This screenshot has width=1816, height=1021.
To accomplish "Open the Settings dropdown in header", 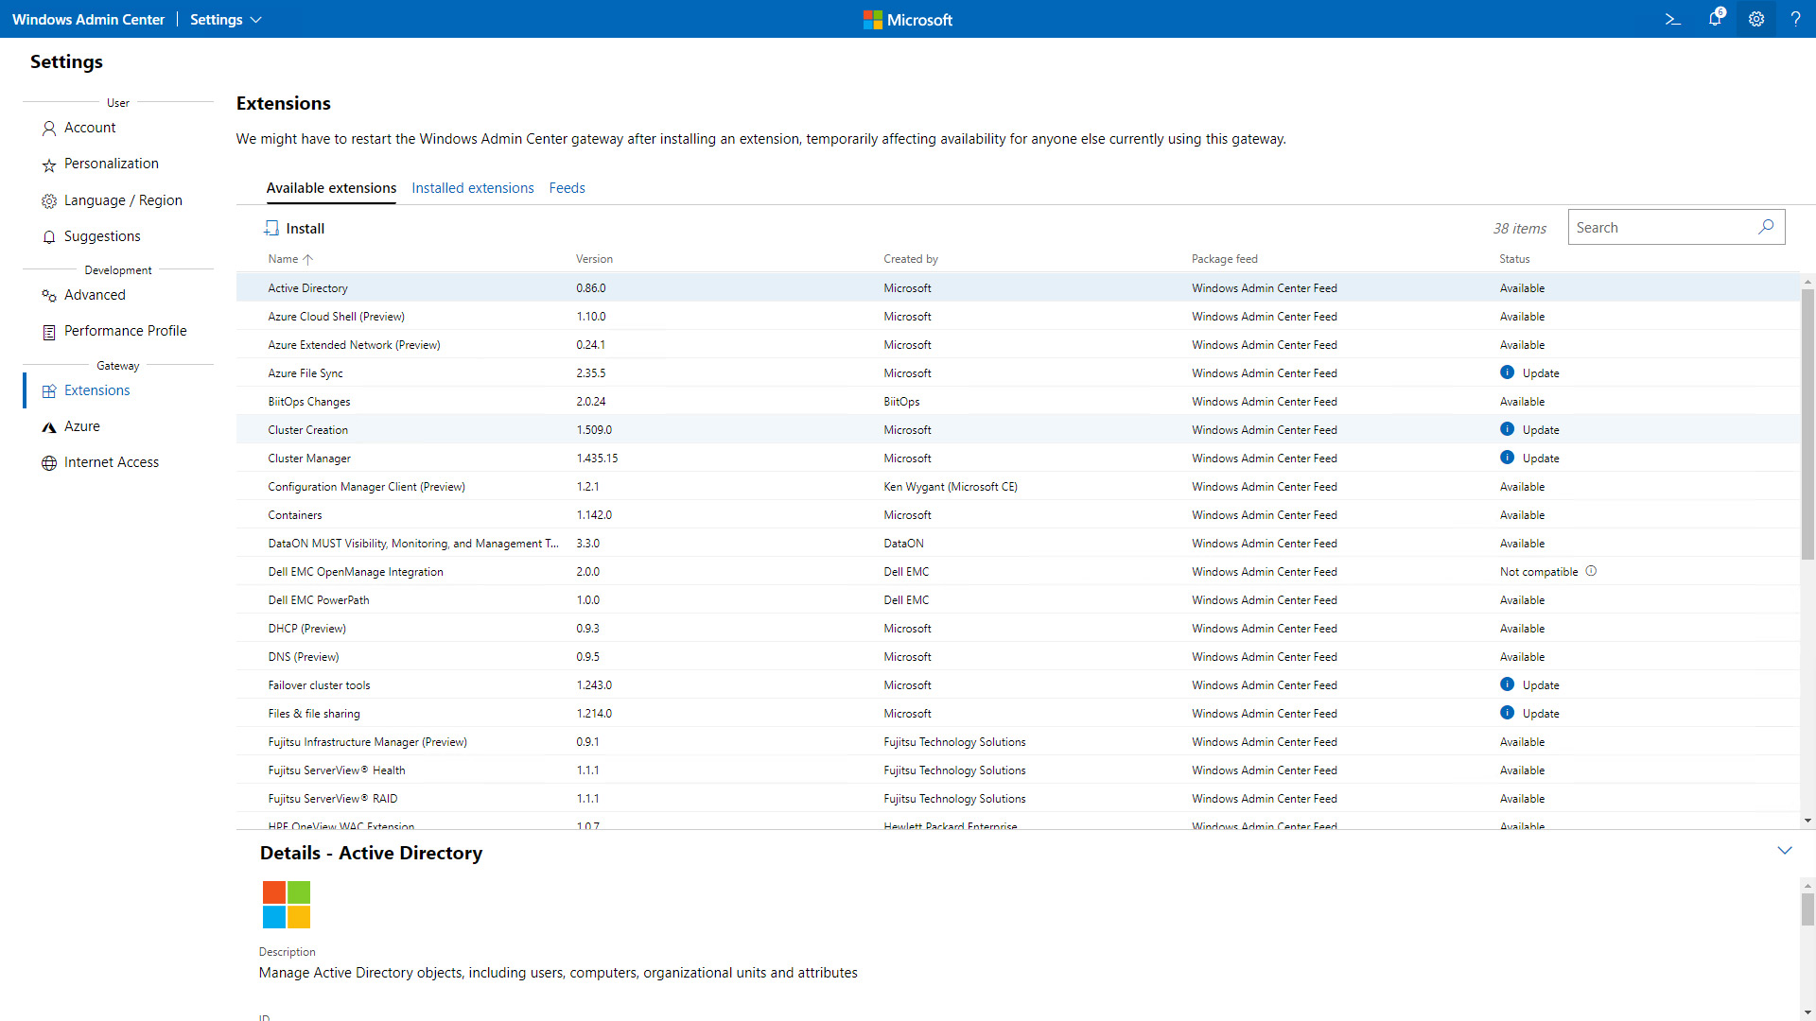I will (x=225, y=20).
